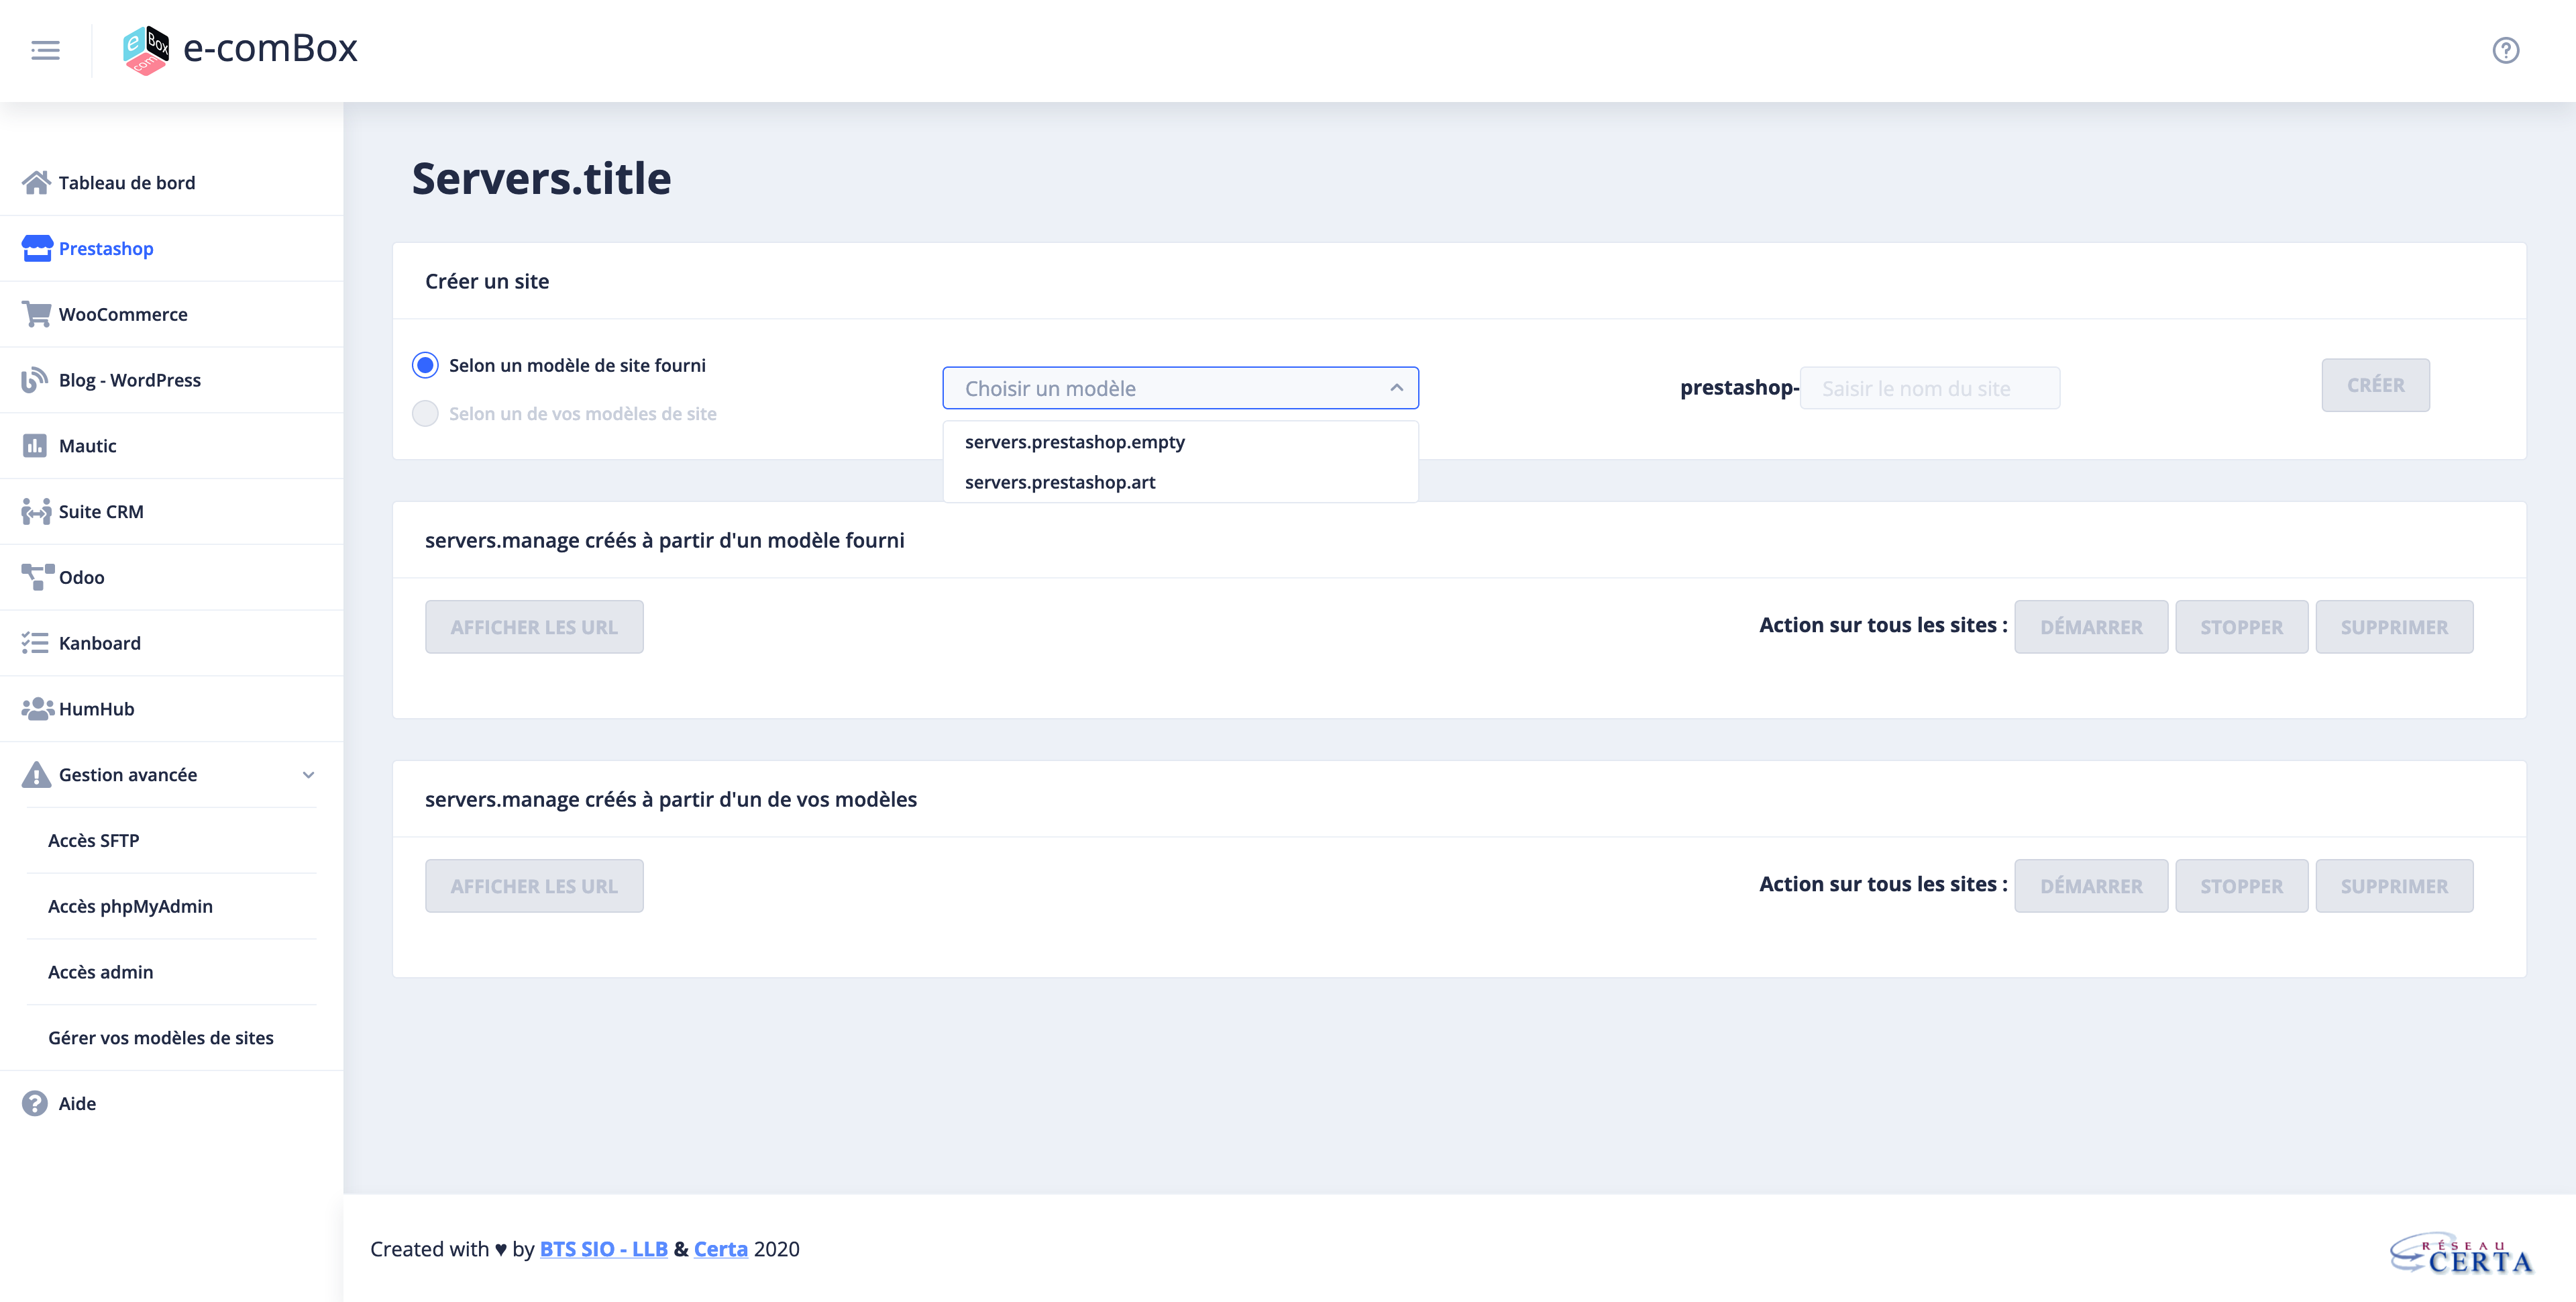Open HumHub menu item
The height and width of the screenshot is (1302, 2576).
click(171, 709)
